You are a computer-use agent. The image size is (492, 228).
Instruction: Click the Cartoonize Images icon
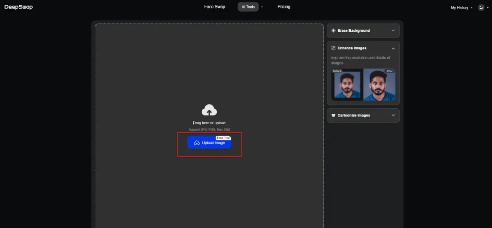(333, 115)
